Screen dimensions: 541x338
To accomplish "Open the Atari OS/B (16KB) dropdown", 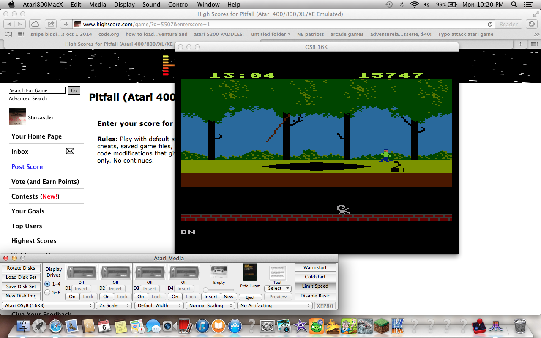I will [48, 305].
